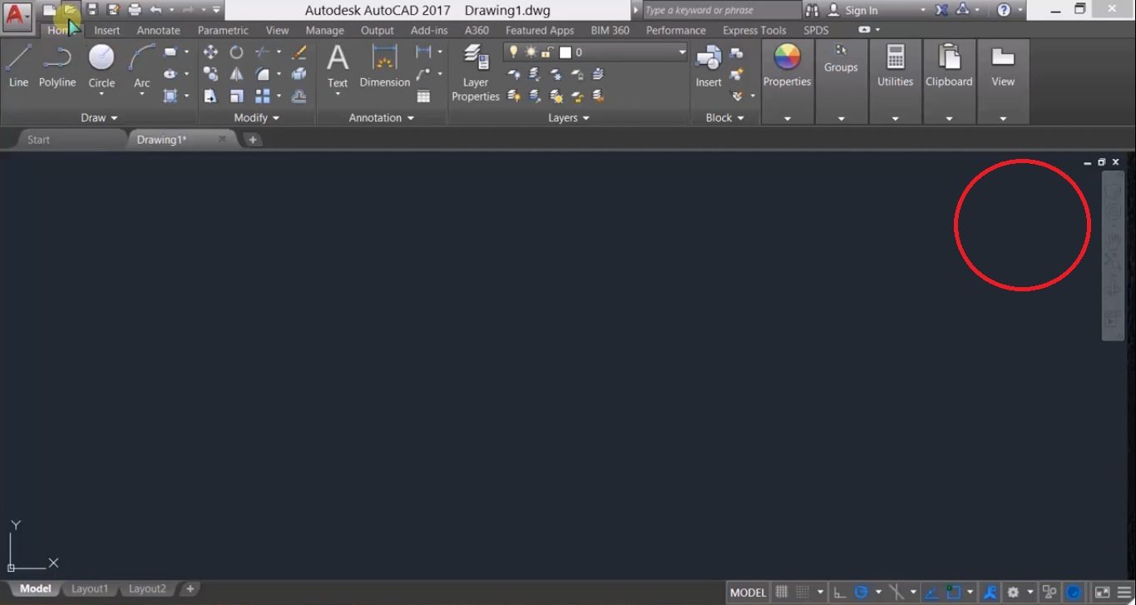Select the Copy tool in Modify panel
This screenshot has height=605, width=1136.
tap(210, 74)
